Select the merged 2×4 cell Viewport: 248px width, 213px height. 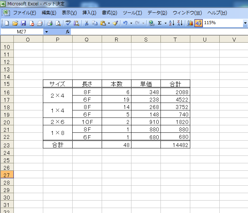[x=57, y=95]
